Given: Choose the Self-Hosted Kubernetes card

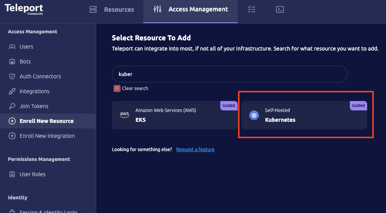Looking at the screenshot, I should tap(304, 115).
